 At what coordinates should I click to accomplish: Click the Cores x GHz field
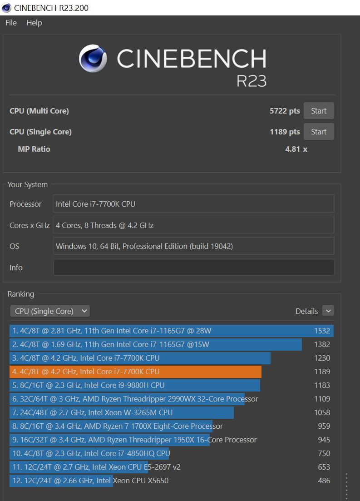click(194, 225)
